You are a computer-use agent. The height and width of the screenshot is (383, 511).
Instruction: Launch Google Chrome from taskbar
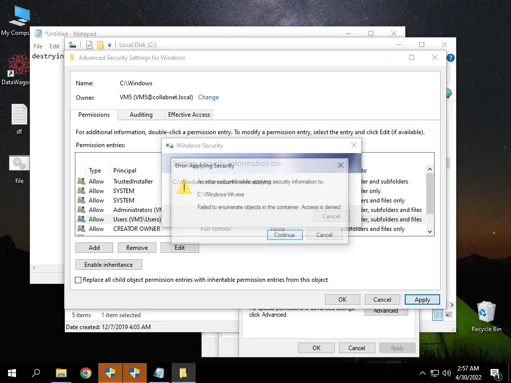[x=86, y=373]
